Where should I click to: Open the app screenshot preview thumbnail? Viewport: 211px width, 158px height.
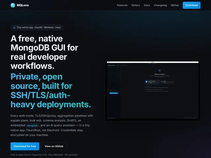point(153,90)
